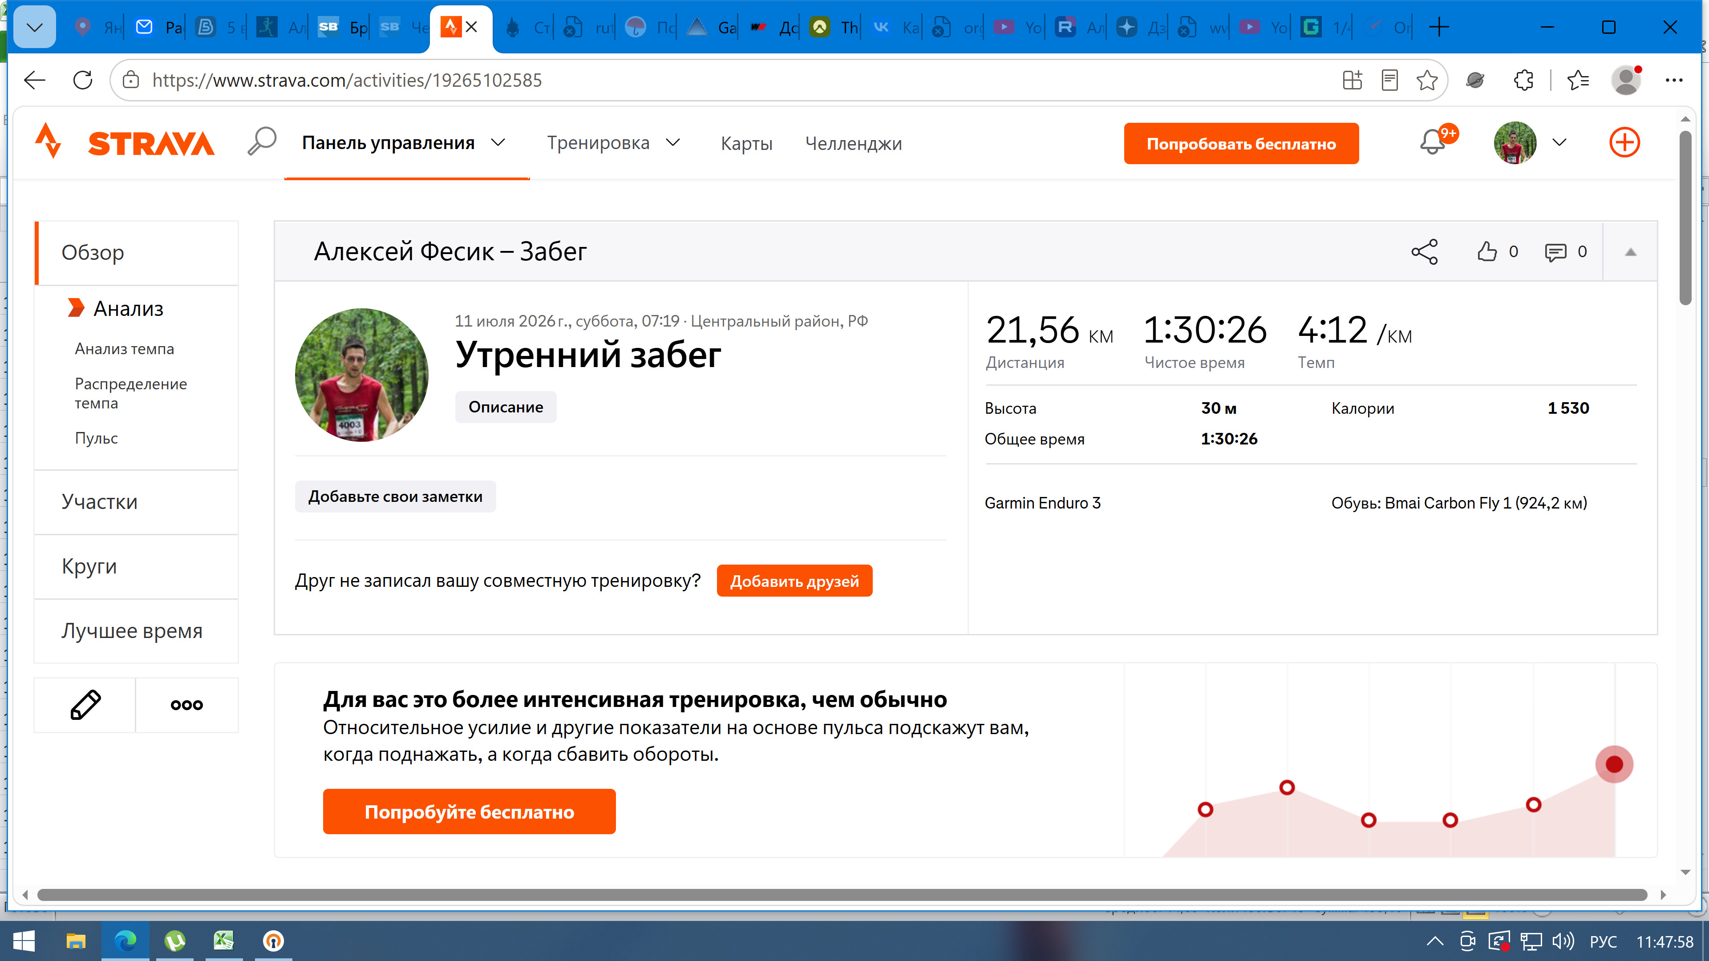Collapse the activity header triangle
Image resolution: width=1709 pixels, height=961 pixels.
[1630, 252]
